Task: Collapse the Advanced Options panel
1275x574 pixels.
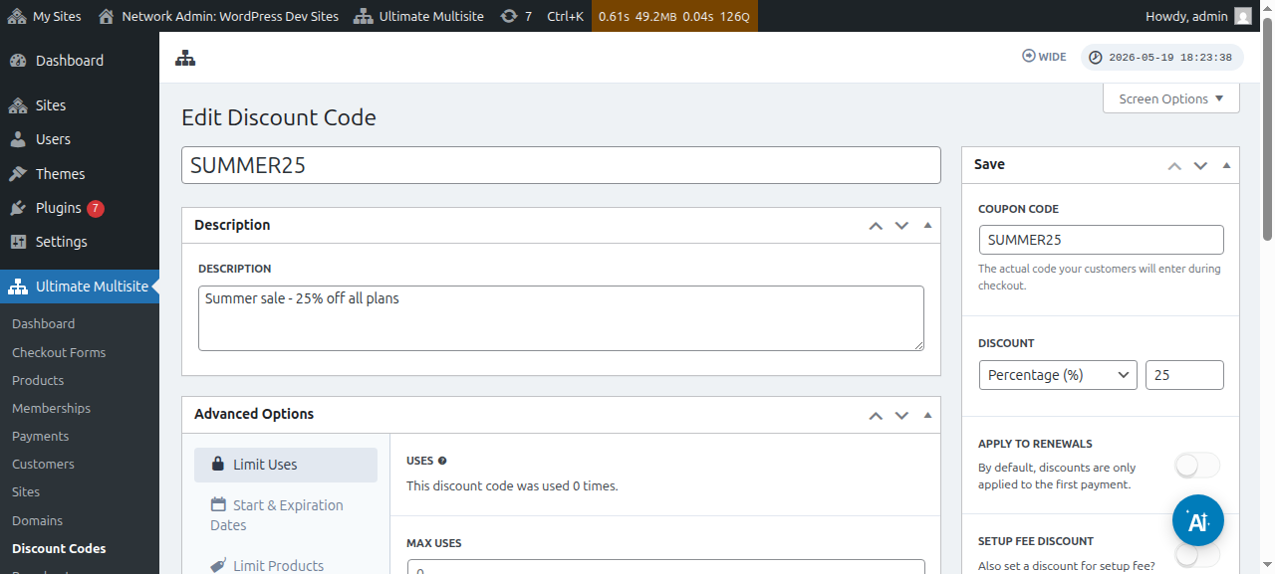Action: pos(927,414)
